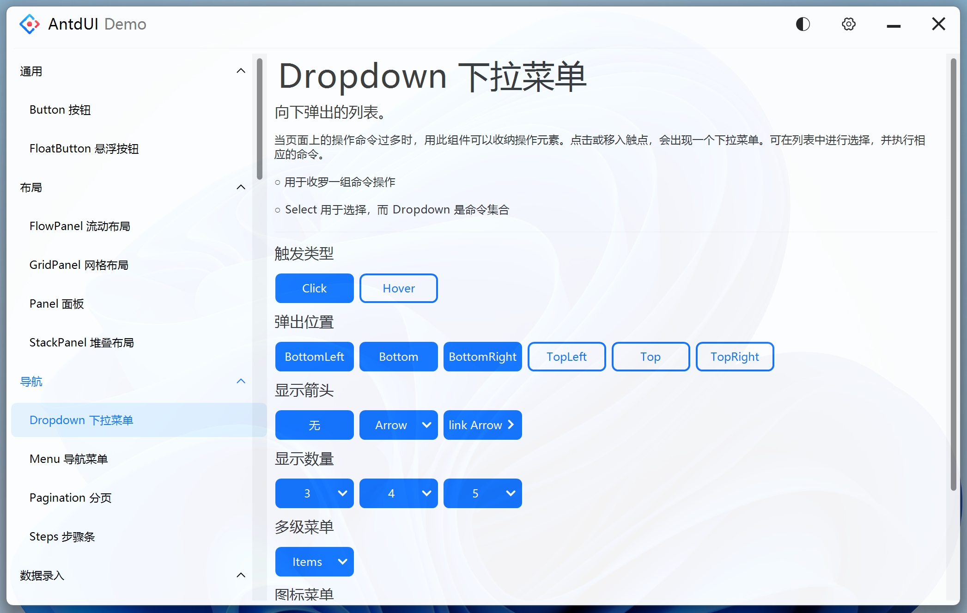Open Pagination 分页 page in sidebar

coord(70,498)
